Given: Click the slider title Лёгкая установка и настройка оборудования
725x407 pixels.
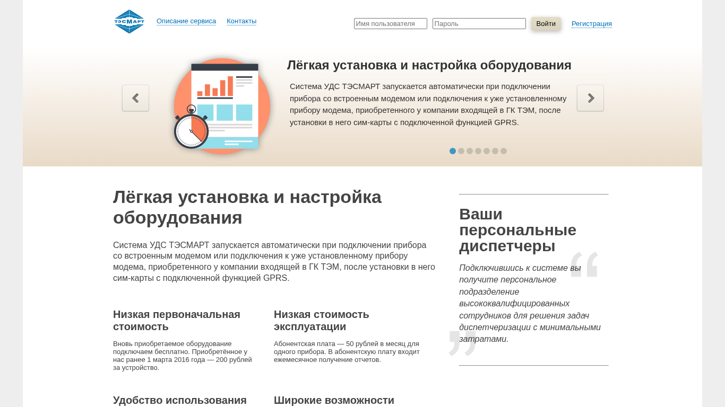Looking at the screenshot, I should click(429, 65).
